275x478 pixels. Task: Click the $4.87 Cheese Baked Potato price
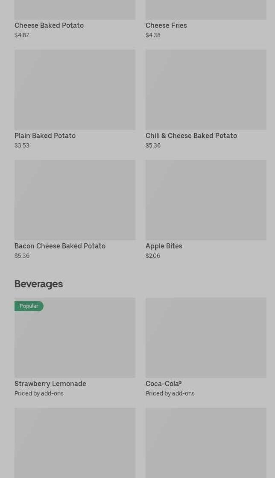22,35
